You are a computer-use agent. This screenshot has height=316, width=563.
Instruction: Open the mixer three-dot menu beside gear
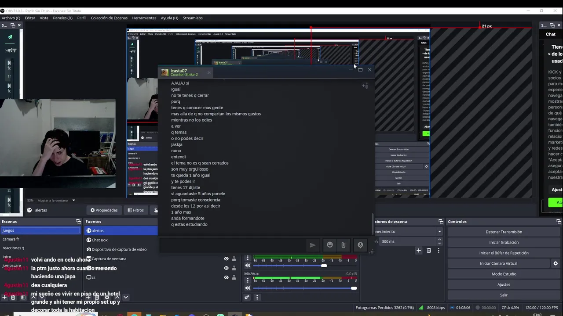coord(257,298)
